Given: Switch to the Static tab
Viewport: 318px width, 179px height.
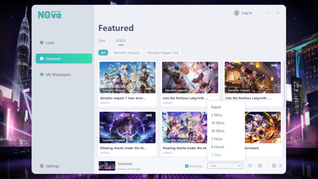Looking at the screenshot, I should click(121, 41).
